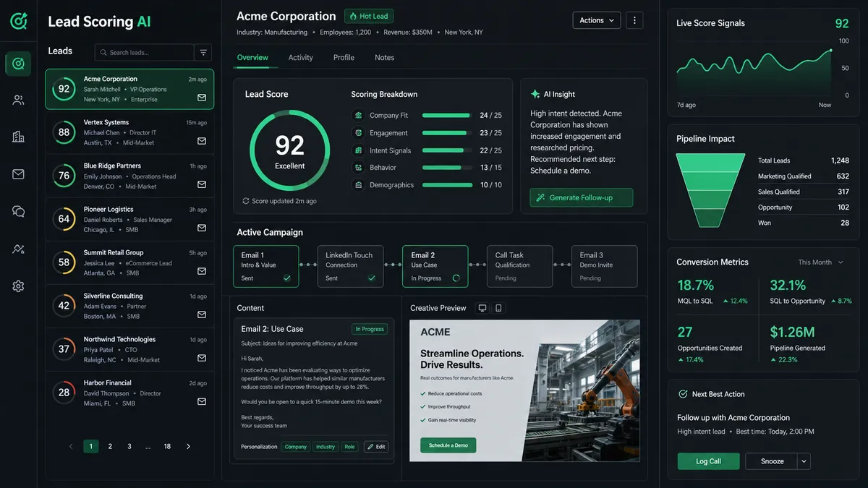
Task: Click the Demographics progress bar
Action: point(447,185)
